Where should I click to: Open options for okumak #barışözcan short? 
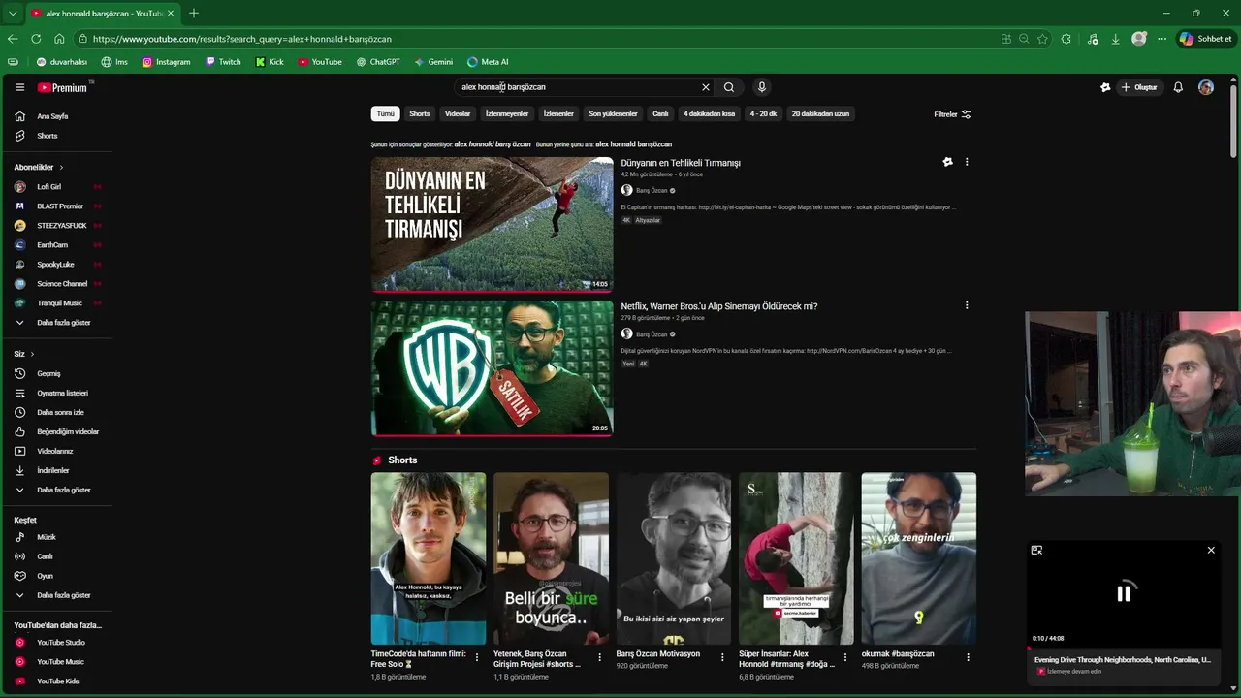[x=968, y=657]
